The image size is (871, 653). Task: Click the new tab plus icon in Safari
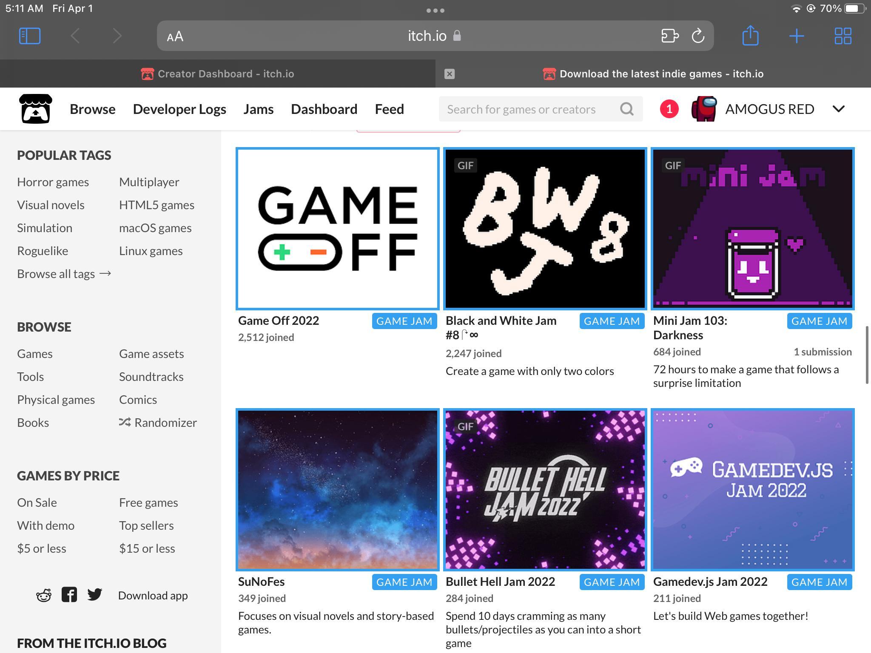click(x=796, y=36)
